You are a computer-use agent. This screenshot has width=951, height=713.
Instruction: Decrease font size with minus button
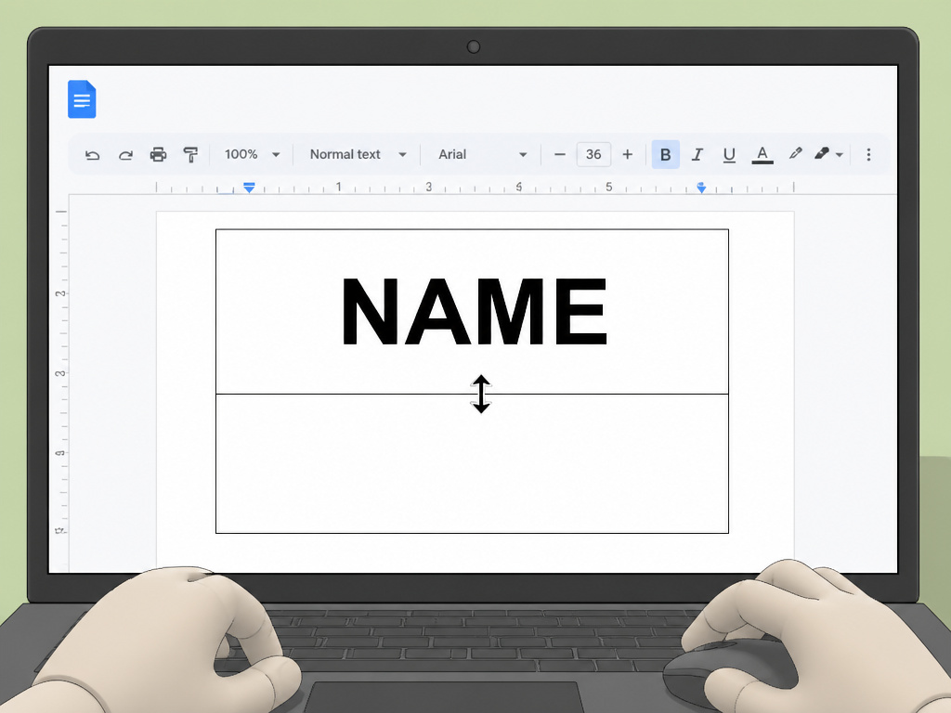560,155
